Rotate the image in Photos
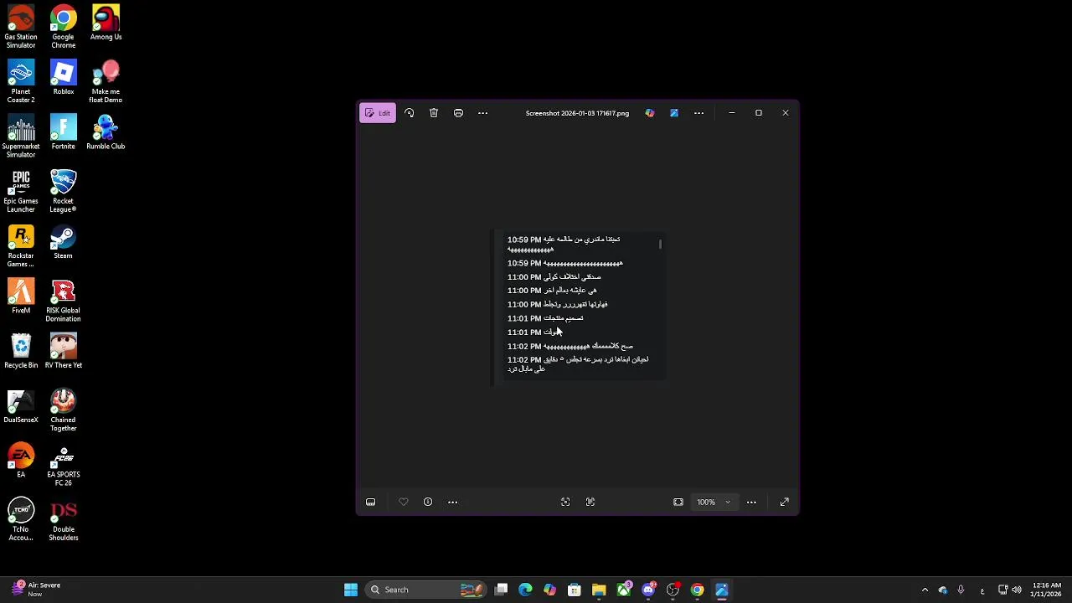Image resolution: width=1072 pixels, height=603 pixels. click(x=409, y=113)
